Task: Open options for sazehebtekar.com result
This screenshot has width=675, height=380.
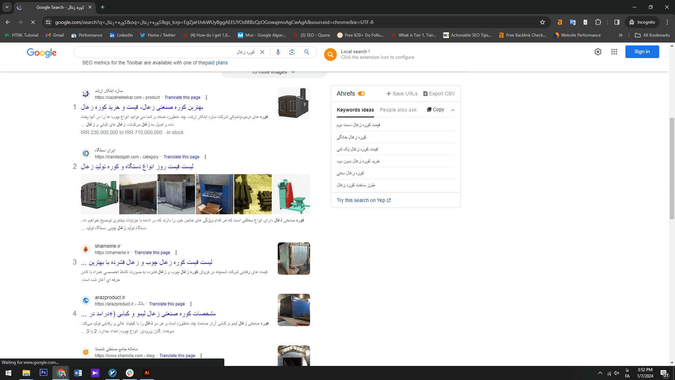Action: click(206, 97)
